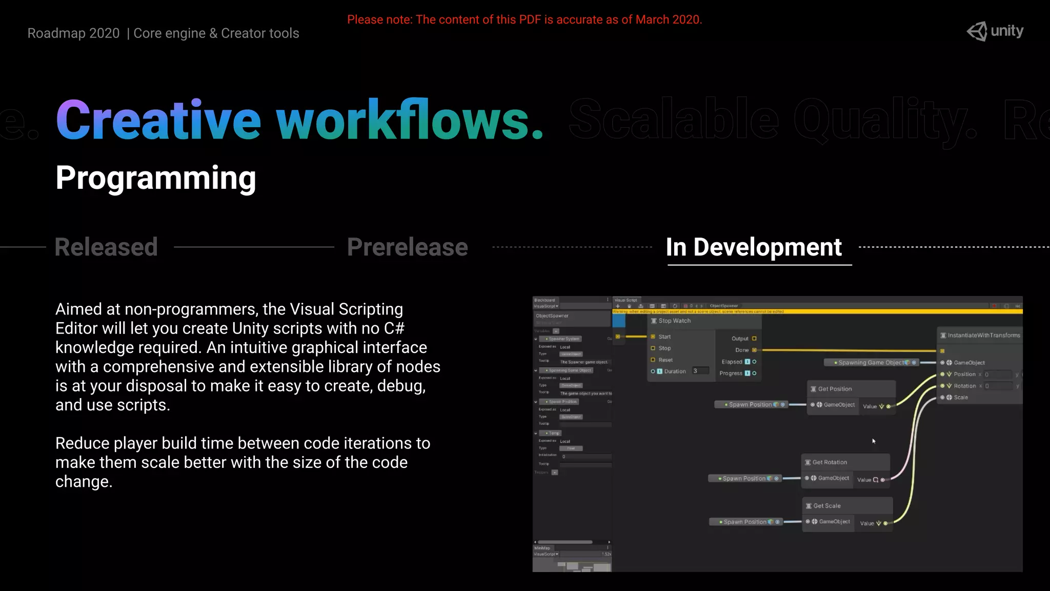Click InstantiateWithTransforms Scale input port
The height and width of the screenshot is (591, 1050).
pos(942,397)
